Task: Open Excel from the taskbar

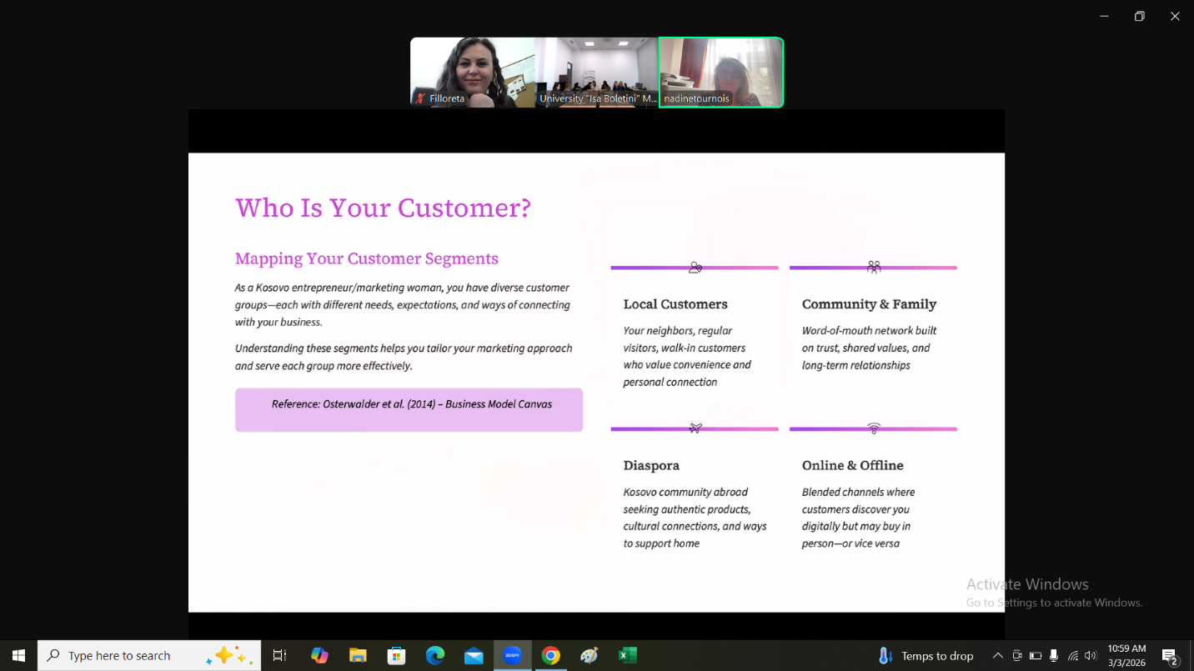Action: click(628, 656)
